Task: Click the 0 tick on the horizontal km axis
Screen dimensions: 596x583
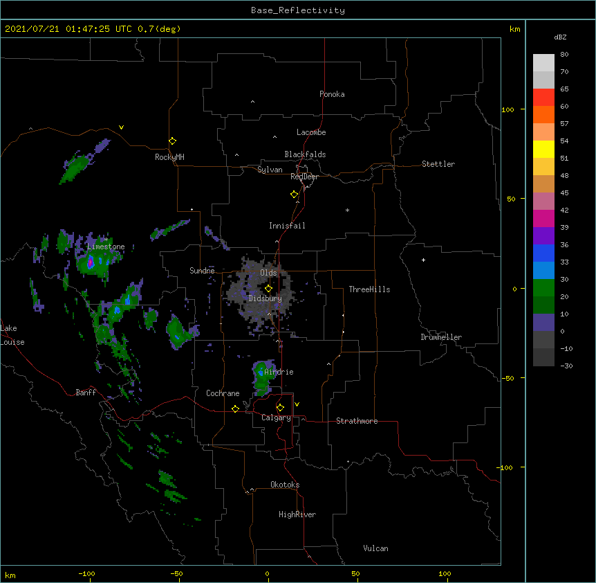Action: point(267,573)
